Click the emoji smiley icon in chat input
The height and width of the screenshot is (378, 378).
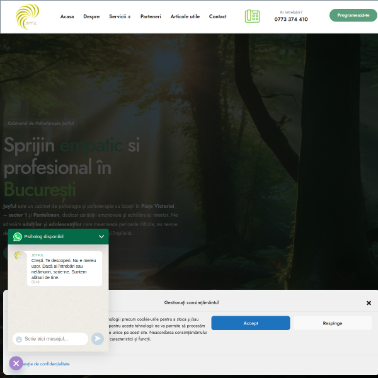[x=19, y=339]
